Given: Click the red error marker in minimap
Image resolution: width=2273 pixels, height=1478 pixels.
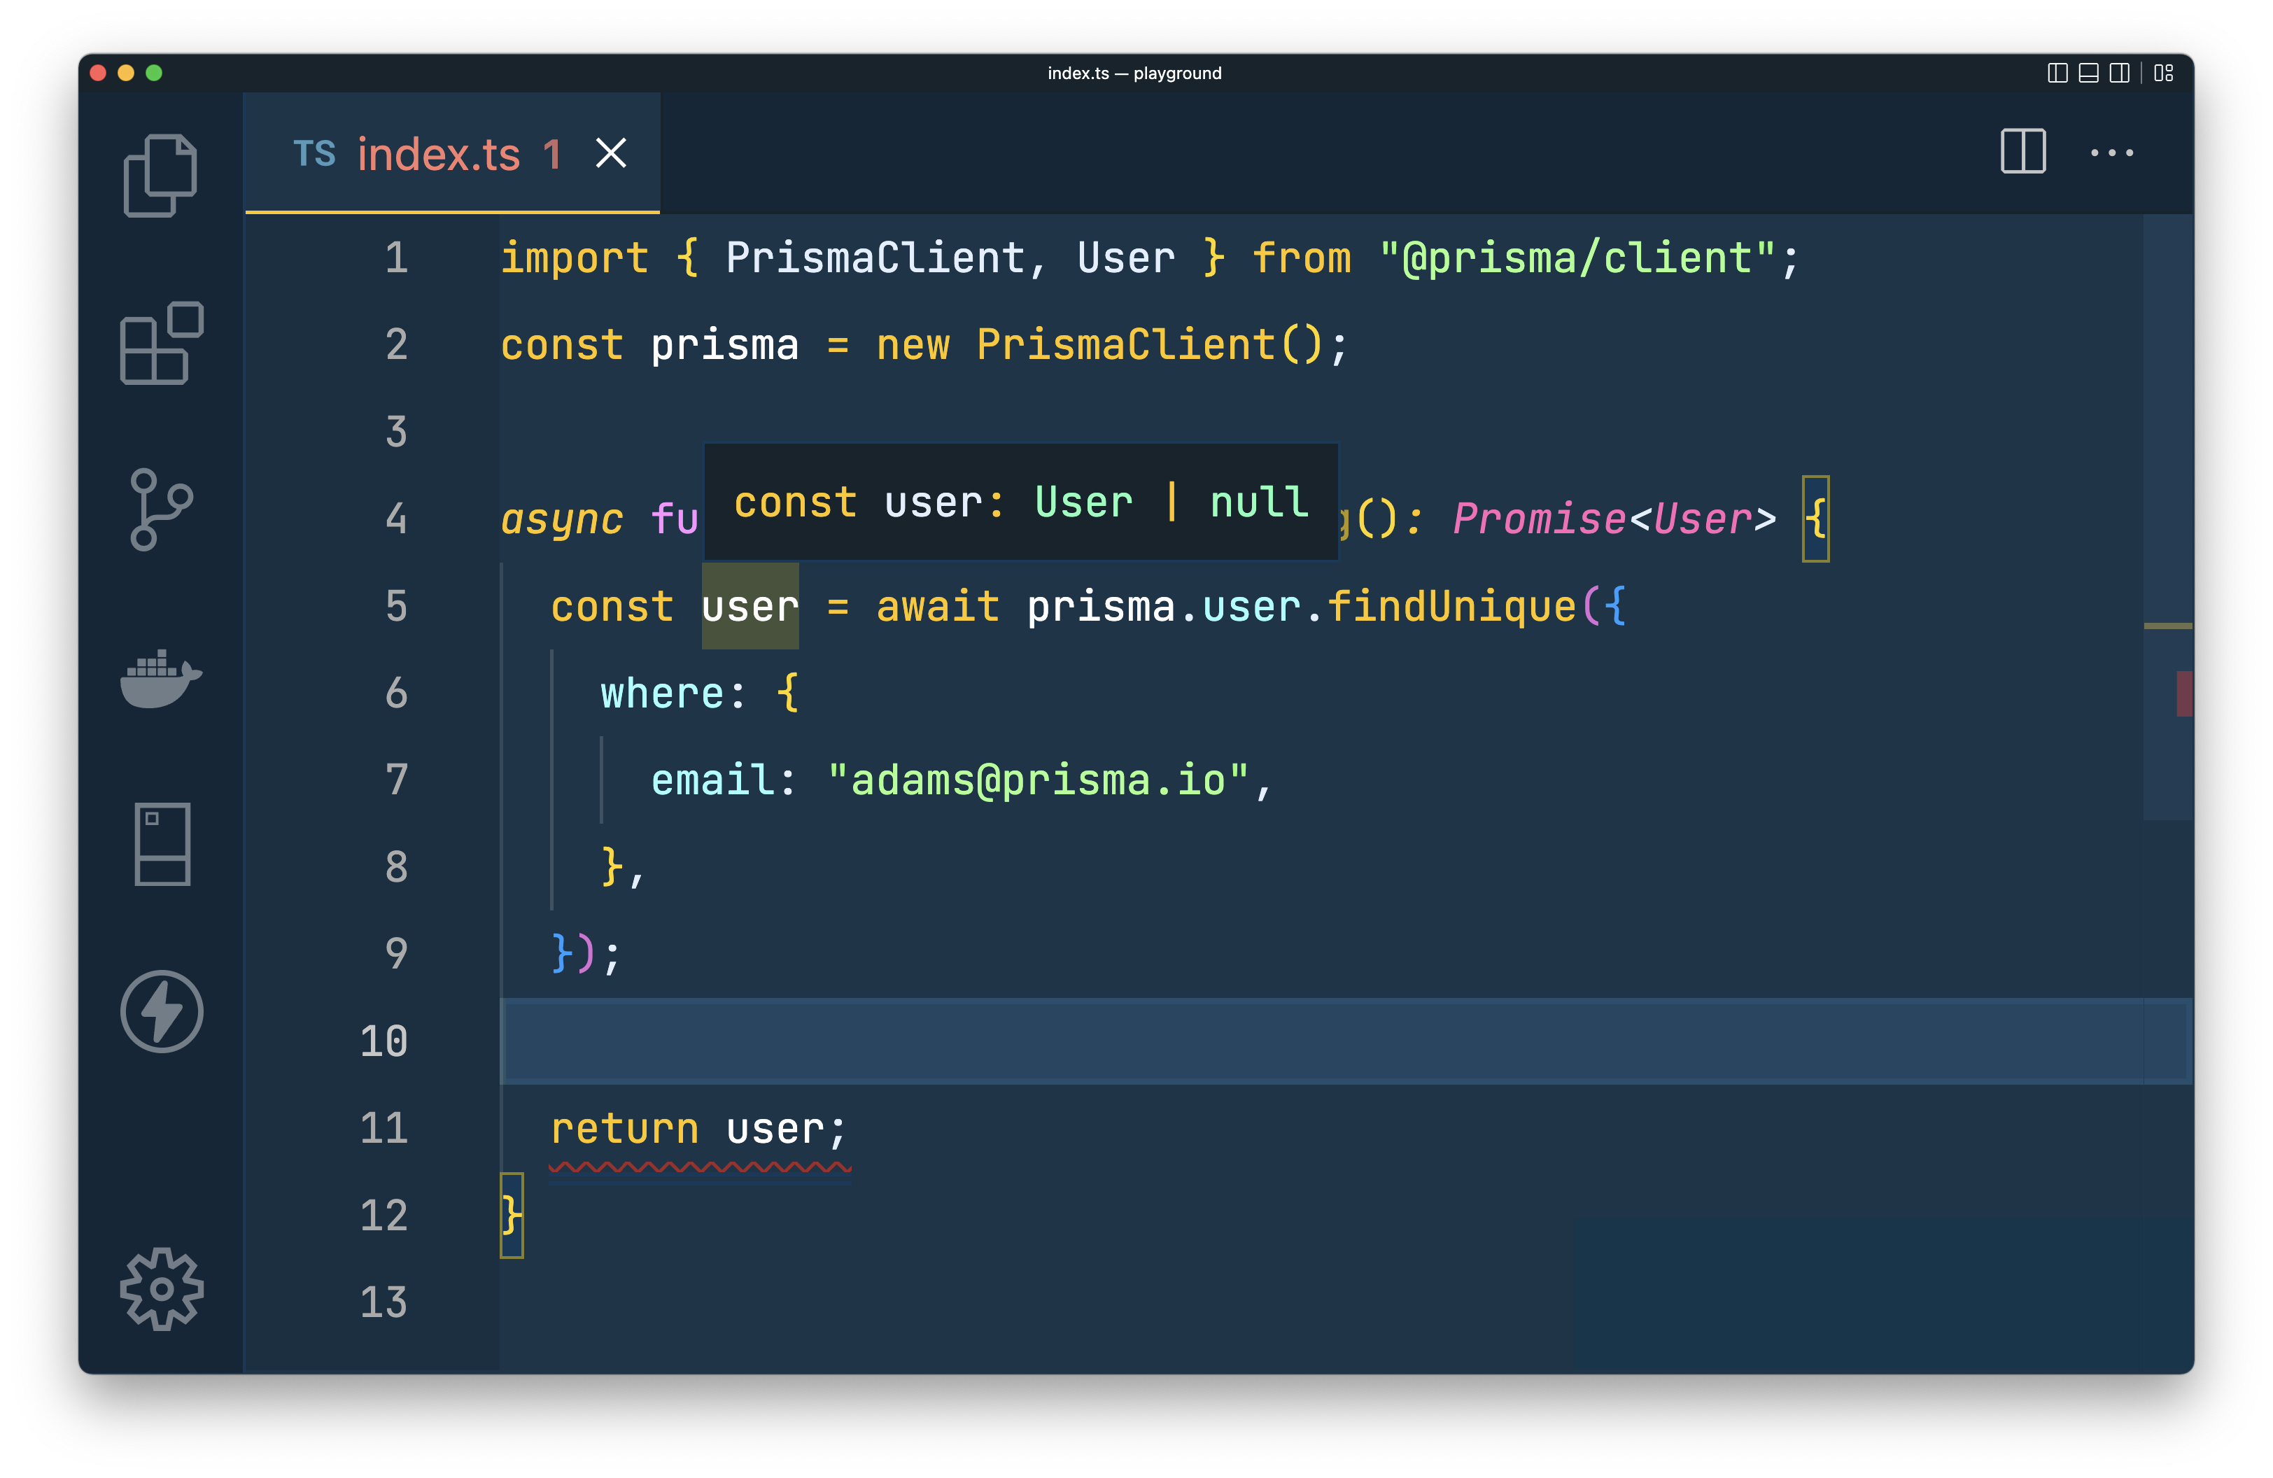Looking at the screenshot, I should pos(2183,694).
